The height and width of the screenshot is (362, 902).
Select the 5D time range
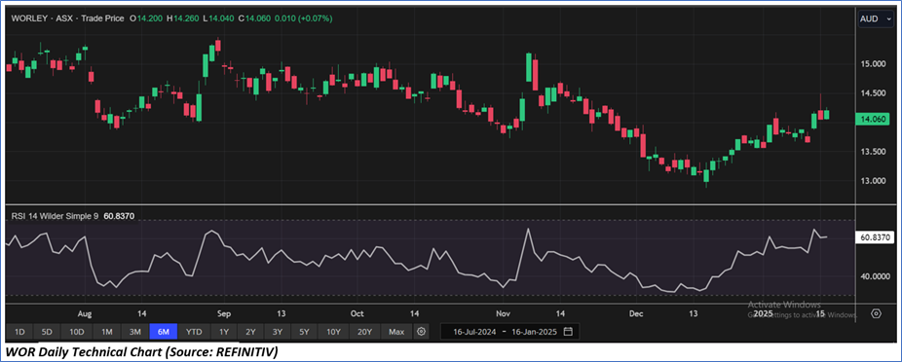click(x=47, y=332)
